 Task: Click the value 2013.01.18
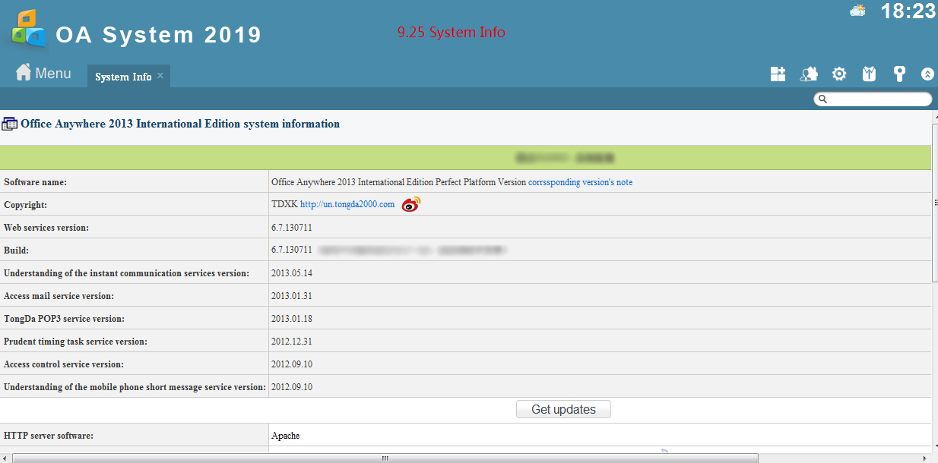pos(292,319)
